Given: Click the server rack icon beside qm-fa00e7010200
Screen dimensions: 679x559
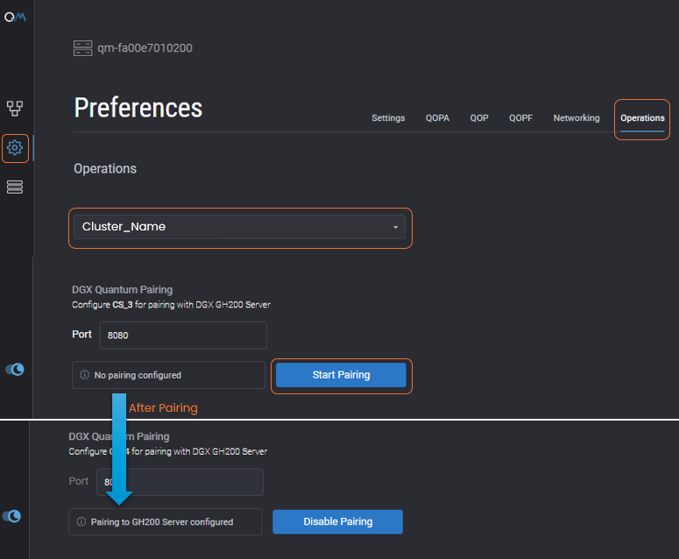Looking at the screenshot, I should 82,48.
